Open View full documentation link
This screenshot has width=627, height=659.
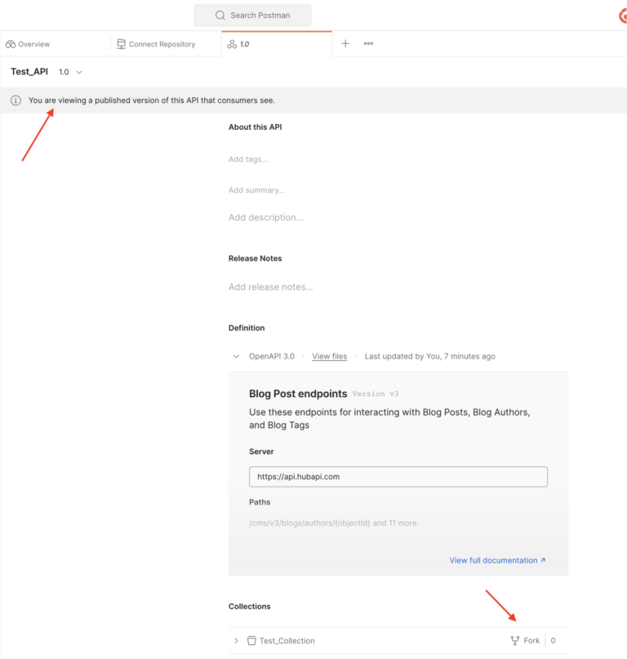point(497,560)
